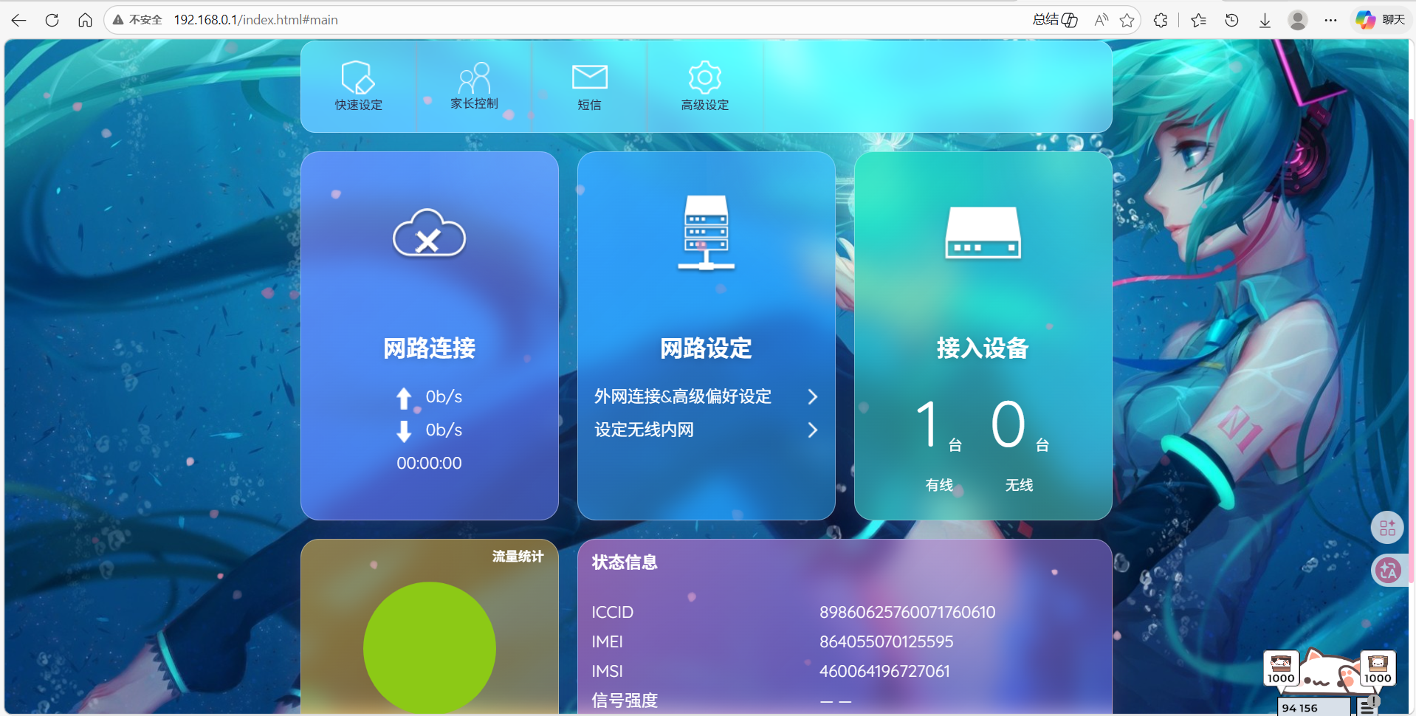Open the browser three-dot menu
Viewport: 1416px width, 716px height.
[x=1330, y=20]
